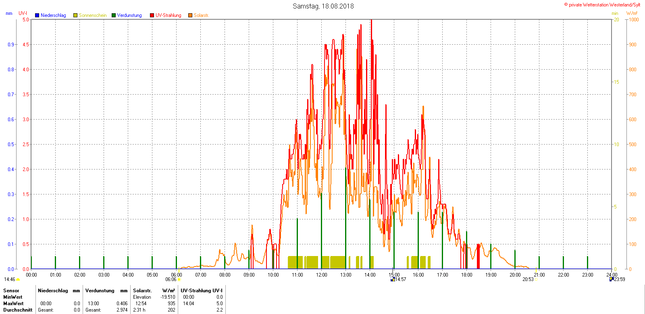645x314 pixels.
Task: Click the moon icon beside 23:59
Action: 612,279
